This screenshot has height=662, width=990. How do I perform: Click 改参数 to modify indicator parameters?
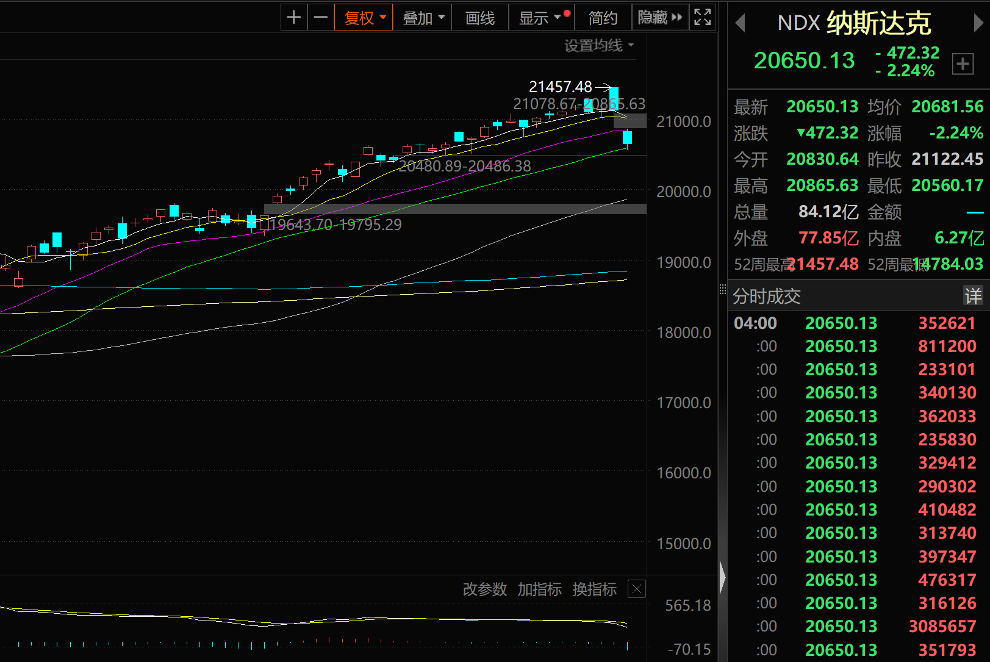pyautogui.click(x=485, y=589)
